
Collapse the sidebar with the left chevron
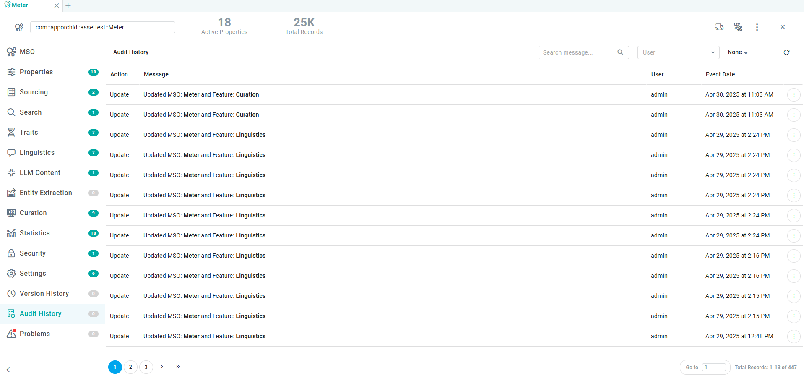tap(8, 370)
